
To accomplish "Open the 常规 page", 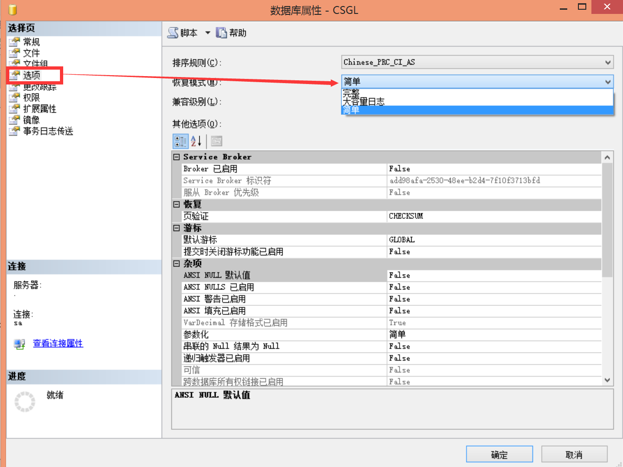I will click(31, 42).
